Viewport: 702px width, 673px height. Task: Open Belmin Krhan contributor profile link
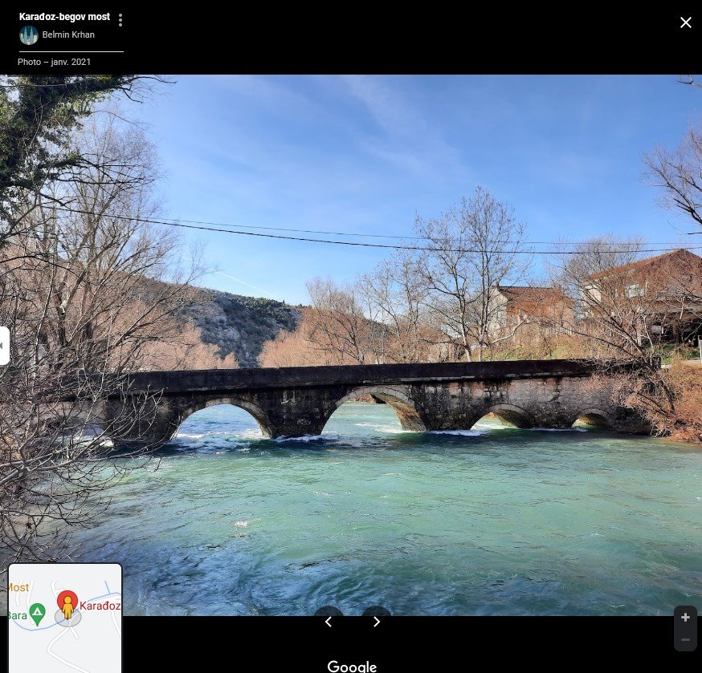(68, 34)
